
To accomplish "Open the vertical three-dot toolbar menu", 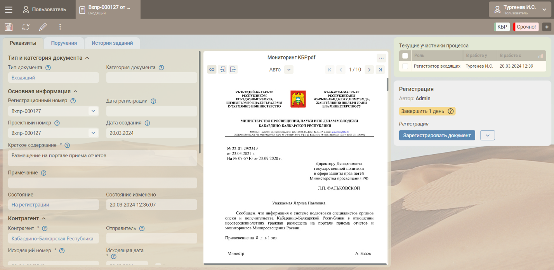I will point(60,27).
